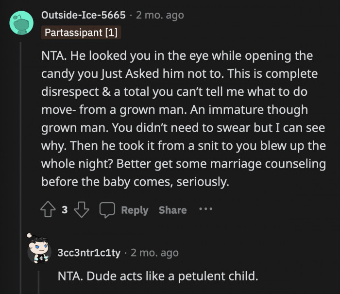Open the Outside-Ice-5665 user profile link
Viewport: 340px width, 294px height.
click(x=84, y=15)
